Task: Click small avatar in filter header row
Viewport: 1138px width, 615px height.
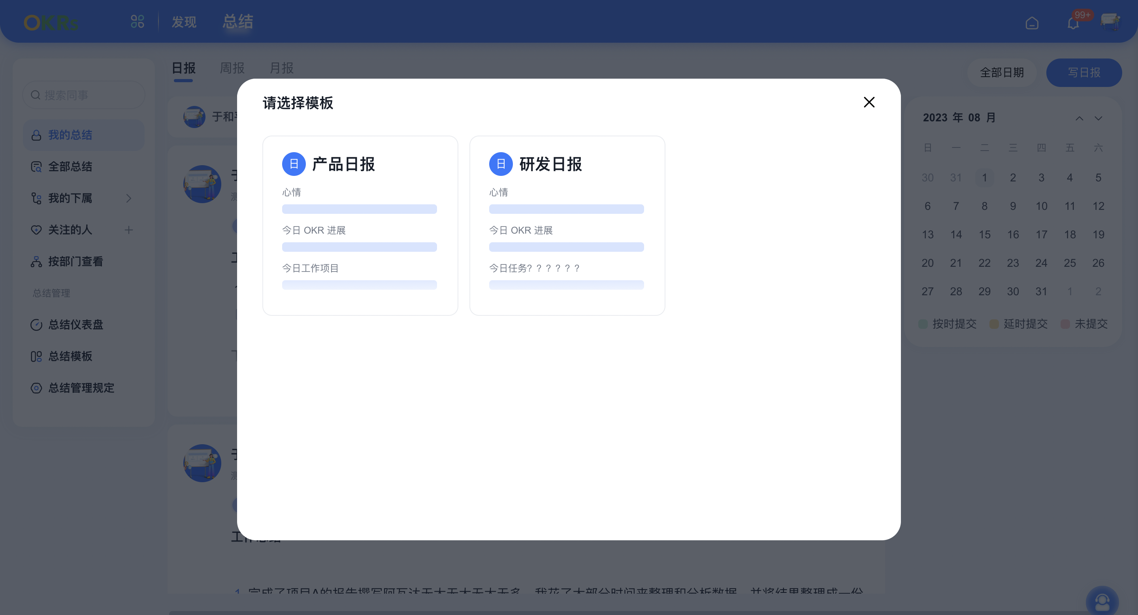Action: coord(194,117)
